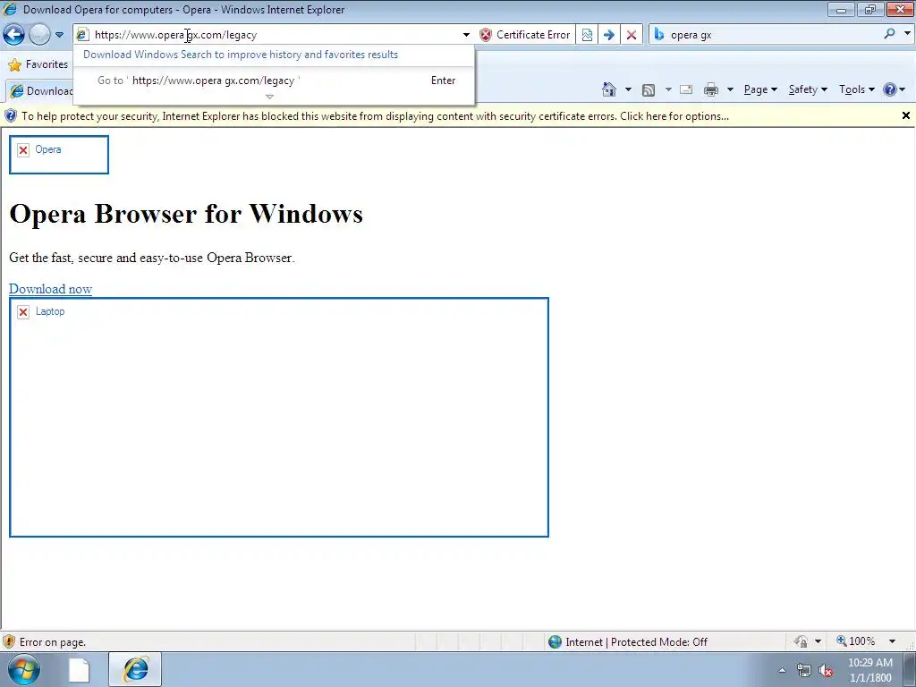Click the Print icon
916x687 pixels.
pyautogui.click(x=711, y=89)
